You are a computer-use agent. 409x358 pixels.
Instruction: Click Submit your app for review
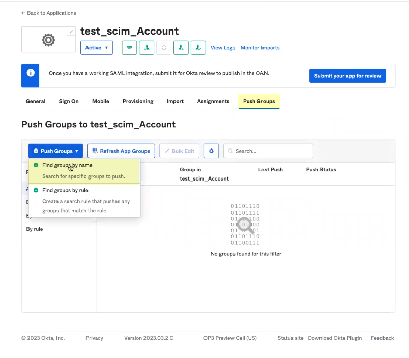(x=347, y=76)
